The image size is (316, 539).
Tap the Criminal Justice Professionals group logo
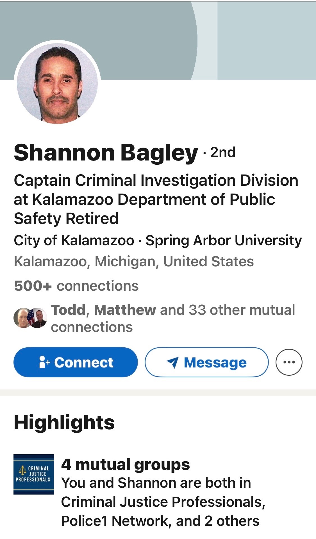33,474
